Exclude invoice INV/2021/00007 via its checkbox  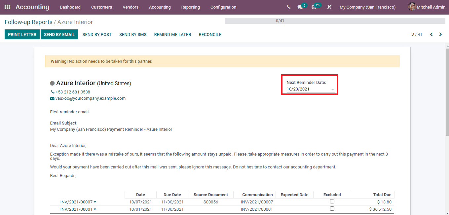(332, 202)
